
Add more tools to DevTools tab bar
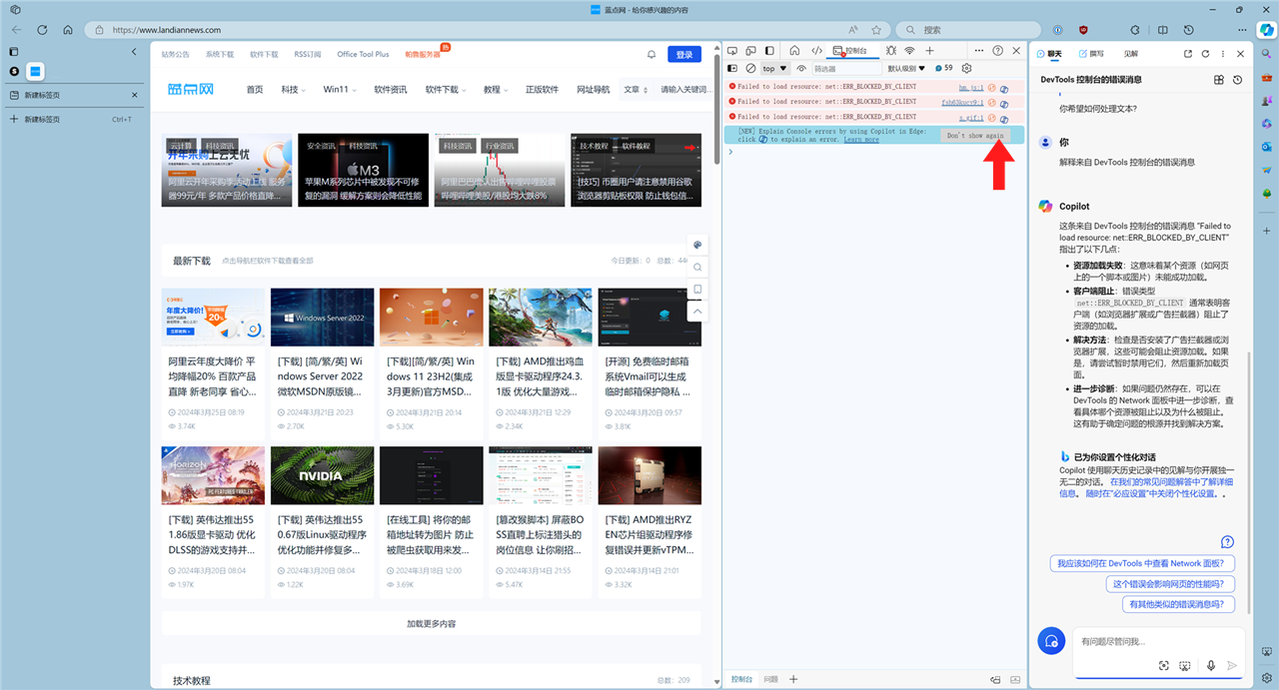pos(929,51)
